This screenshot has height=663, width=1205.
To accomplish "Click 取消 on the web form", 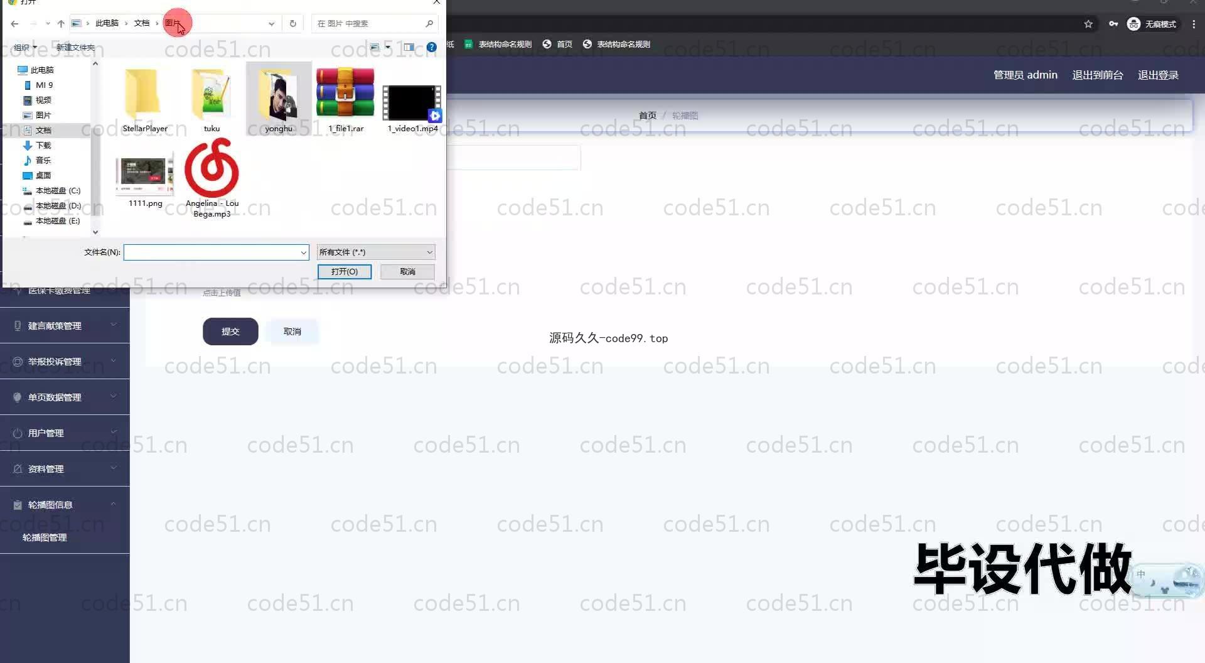I will tap(292, 331).
